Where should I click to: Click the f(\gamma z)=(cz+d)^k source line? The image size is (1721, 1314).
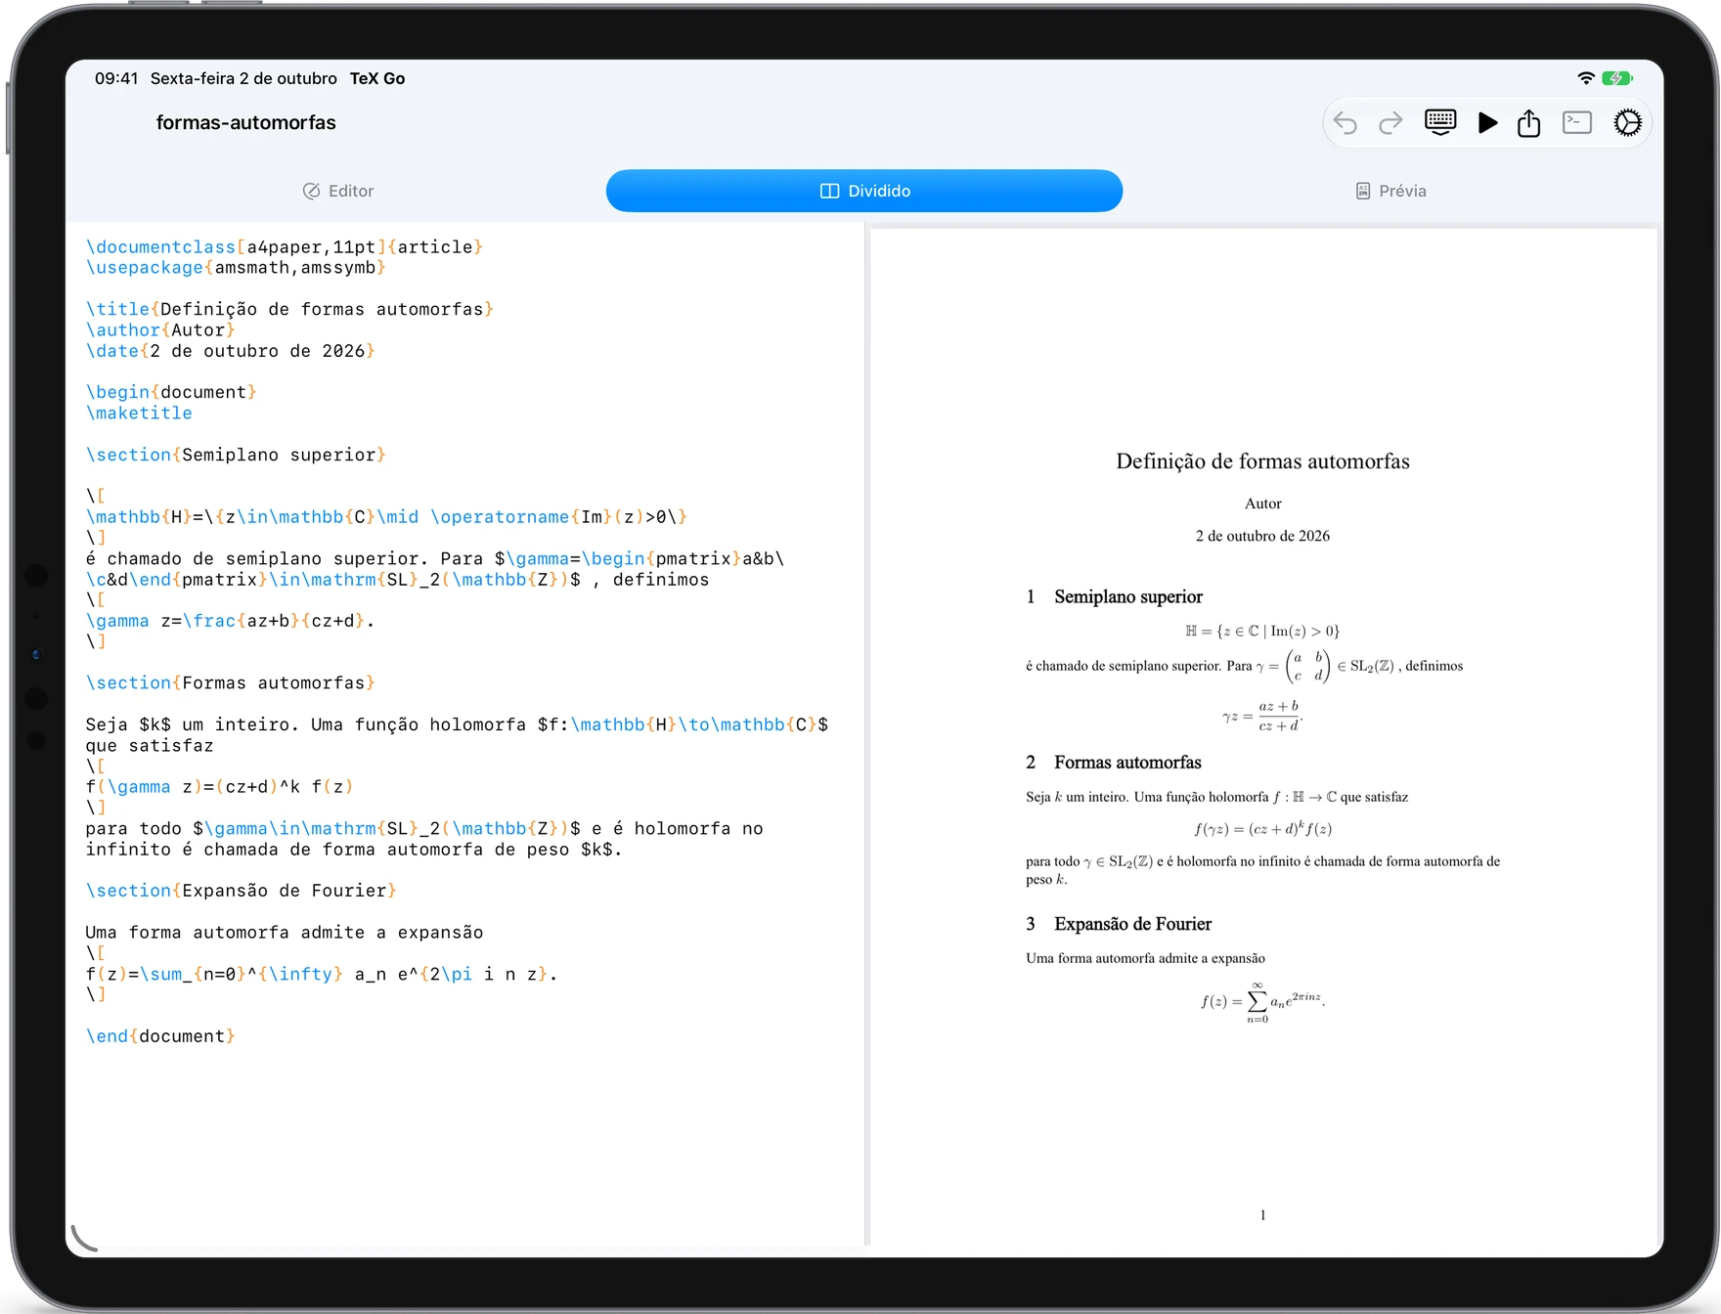(x=219, y=787)
